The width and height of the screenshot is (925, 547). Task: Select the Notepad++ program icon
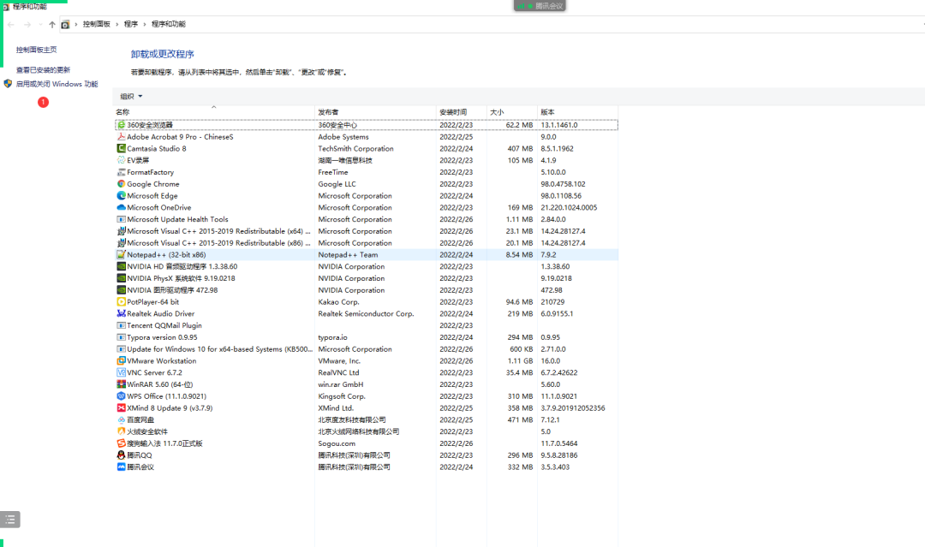(x=121, y=254)
